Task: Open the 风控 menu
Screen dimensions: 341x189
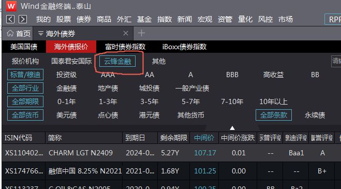Action: (x=265, y=19)
